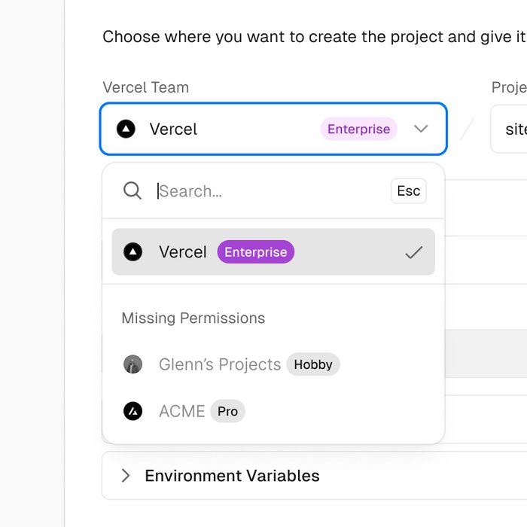The width and height of the screenshot is (527, 527).
Task: Click the Hobby plan badge
Action: pyautogui.click(x=313, y=364)
